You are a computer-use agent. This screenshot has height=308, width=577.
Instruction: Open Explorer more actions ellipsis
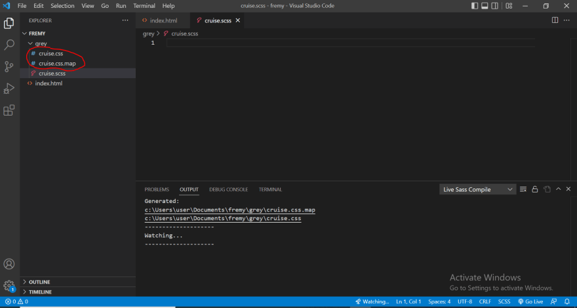tap(125, 20)
